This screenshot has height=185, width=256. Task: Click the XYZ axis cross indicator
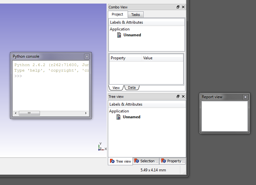pos(101,147)
